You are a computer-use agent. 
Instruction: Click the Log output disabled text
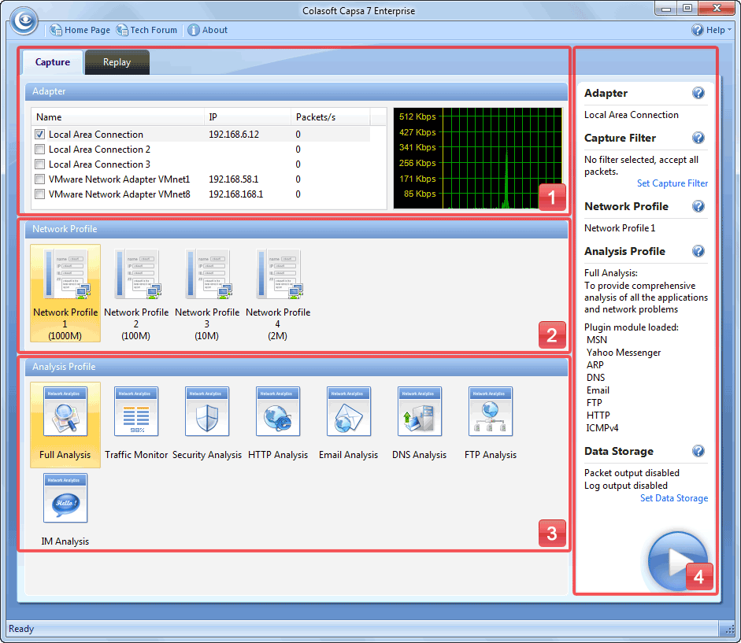626,486
